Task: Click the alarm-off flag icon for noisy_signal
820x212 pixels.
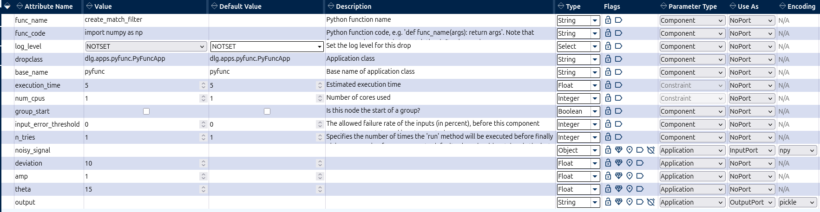Action: [x=651, y=150]
